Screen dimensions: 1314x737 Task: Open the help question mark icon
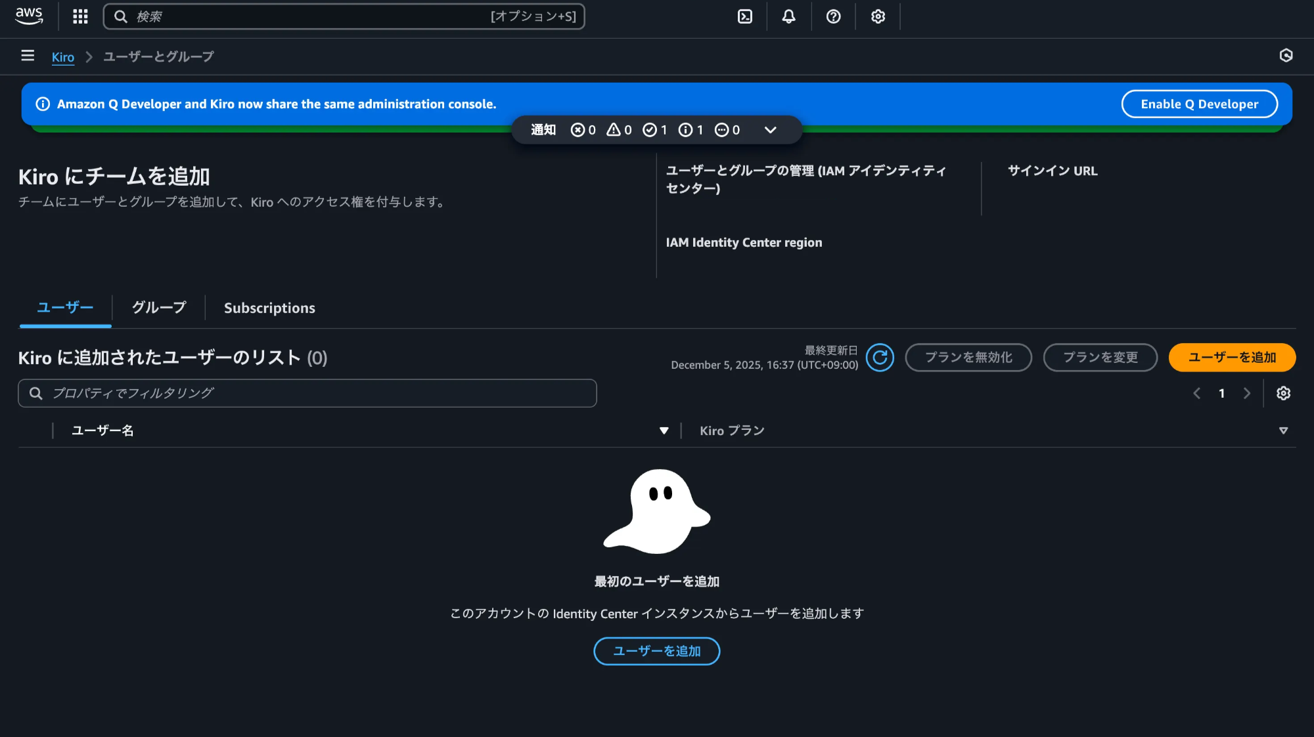pos(833,16)
